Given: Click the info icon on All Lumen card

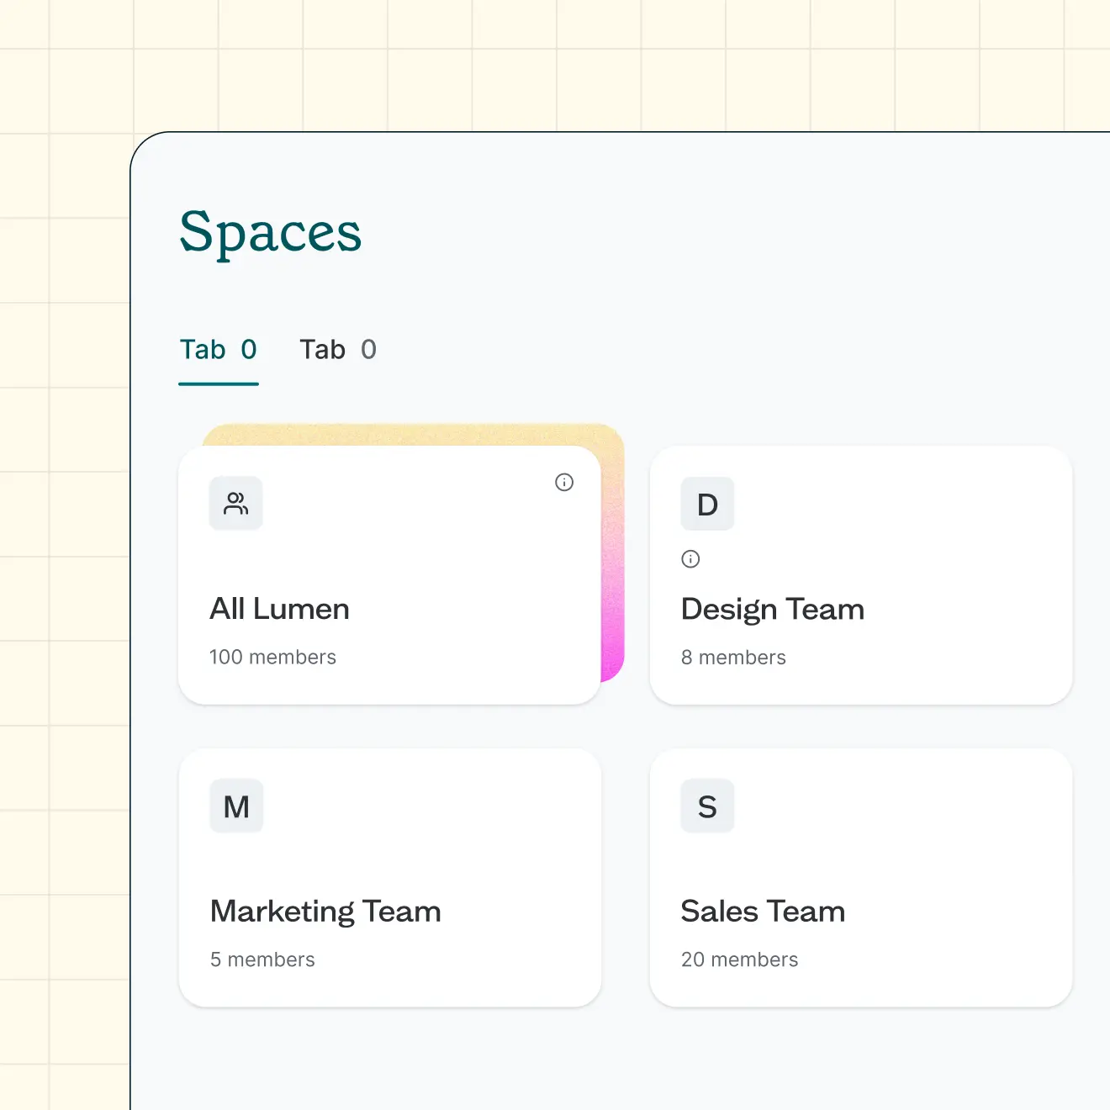Looking at the screenshot, I should coord(564,482).
